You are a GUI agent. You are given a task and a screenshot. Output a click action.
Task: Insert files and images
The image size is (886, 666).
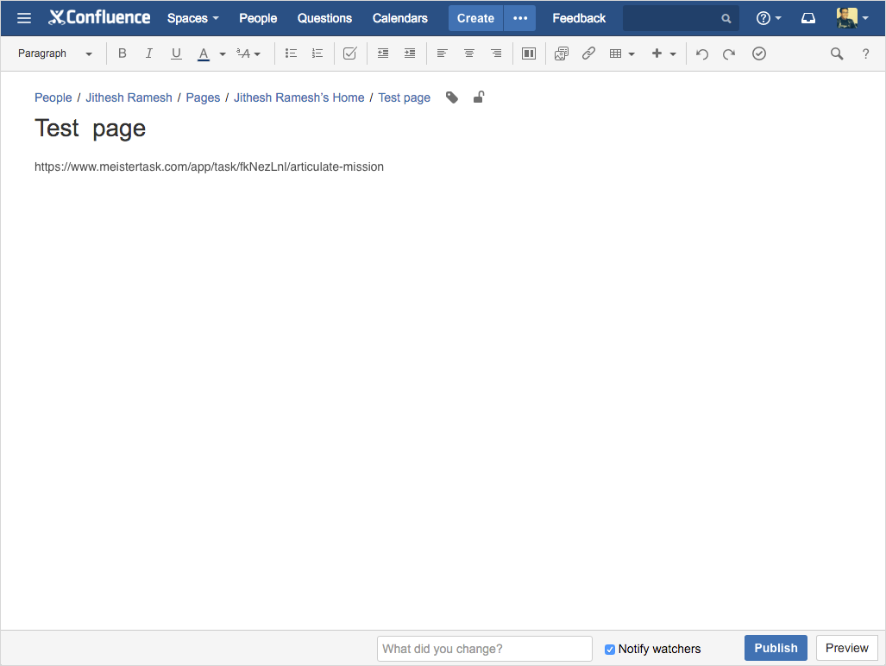coord(561,53)
